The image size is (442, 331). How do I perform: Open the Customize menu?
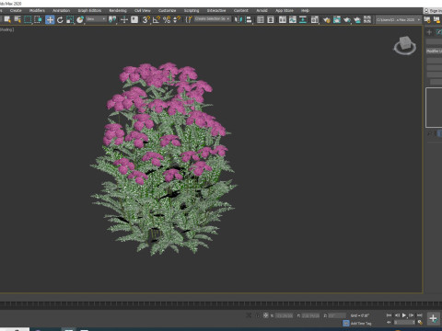168,10
